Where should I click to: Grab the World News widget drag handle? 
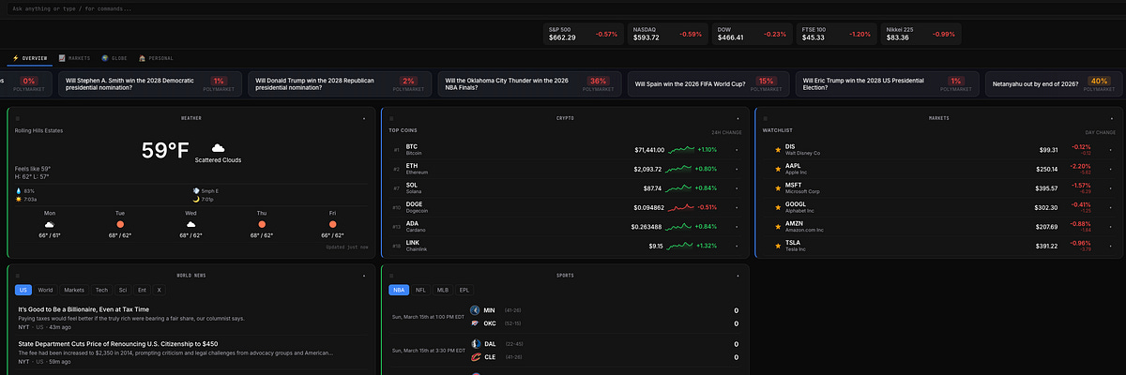tap(17, 276)
